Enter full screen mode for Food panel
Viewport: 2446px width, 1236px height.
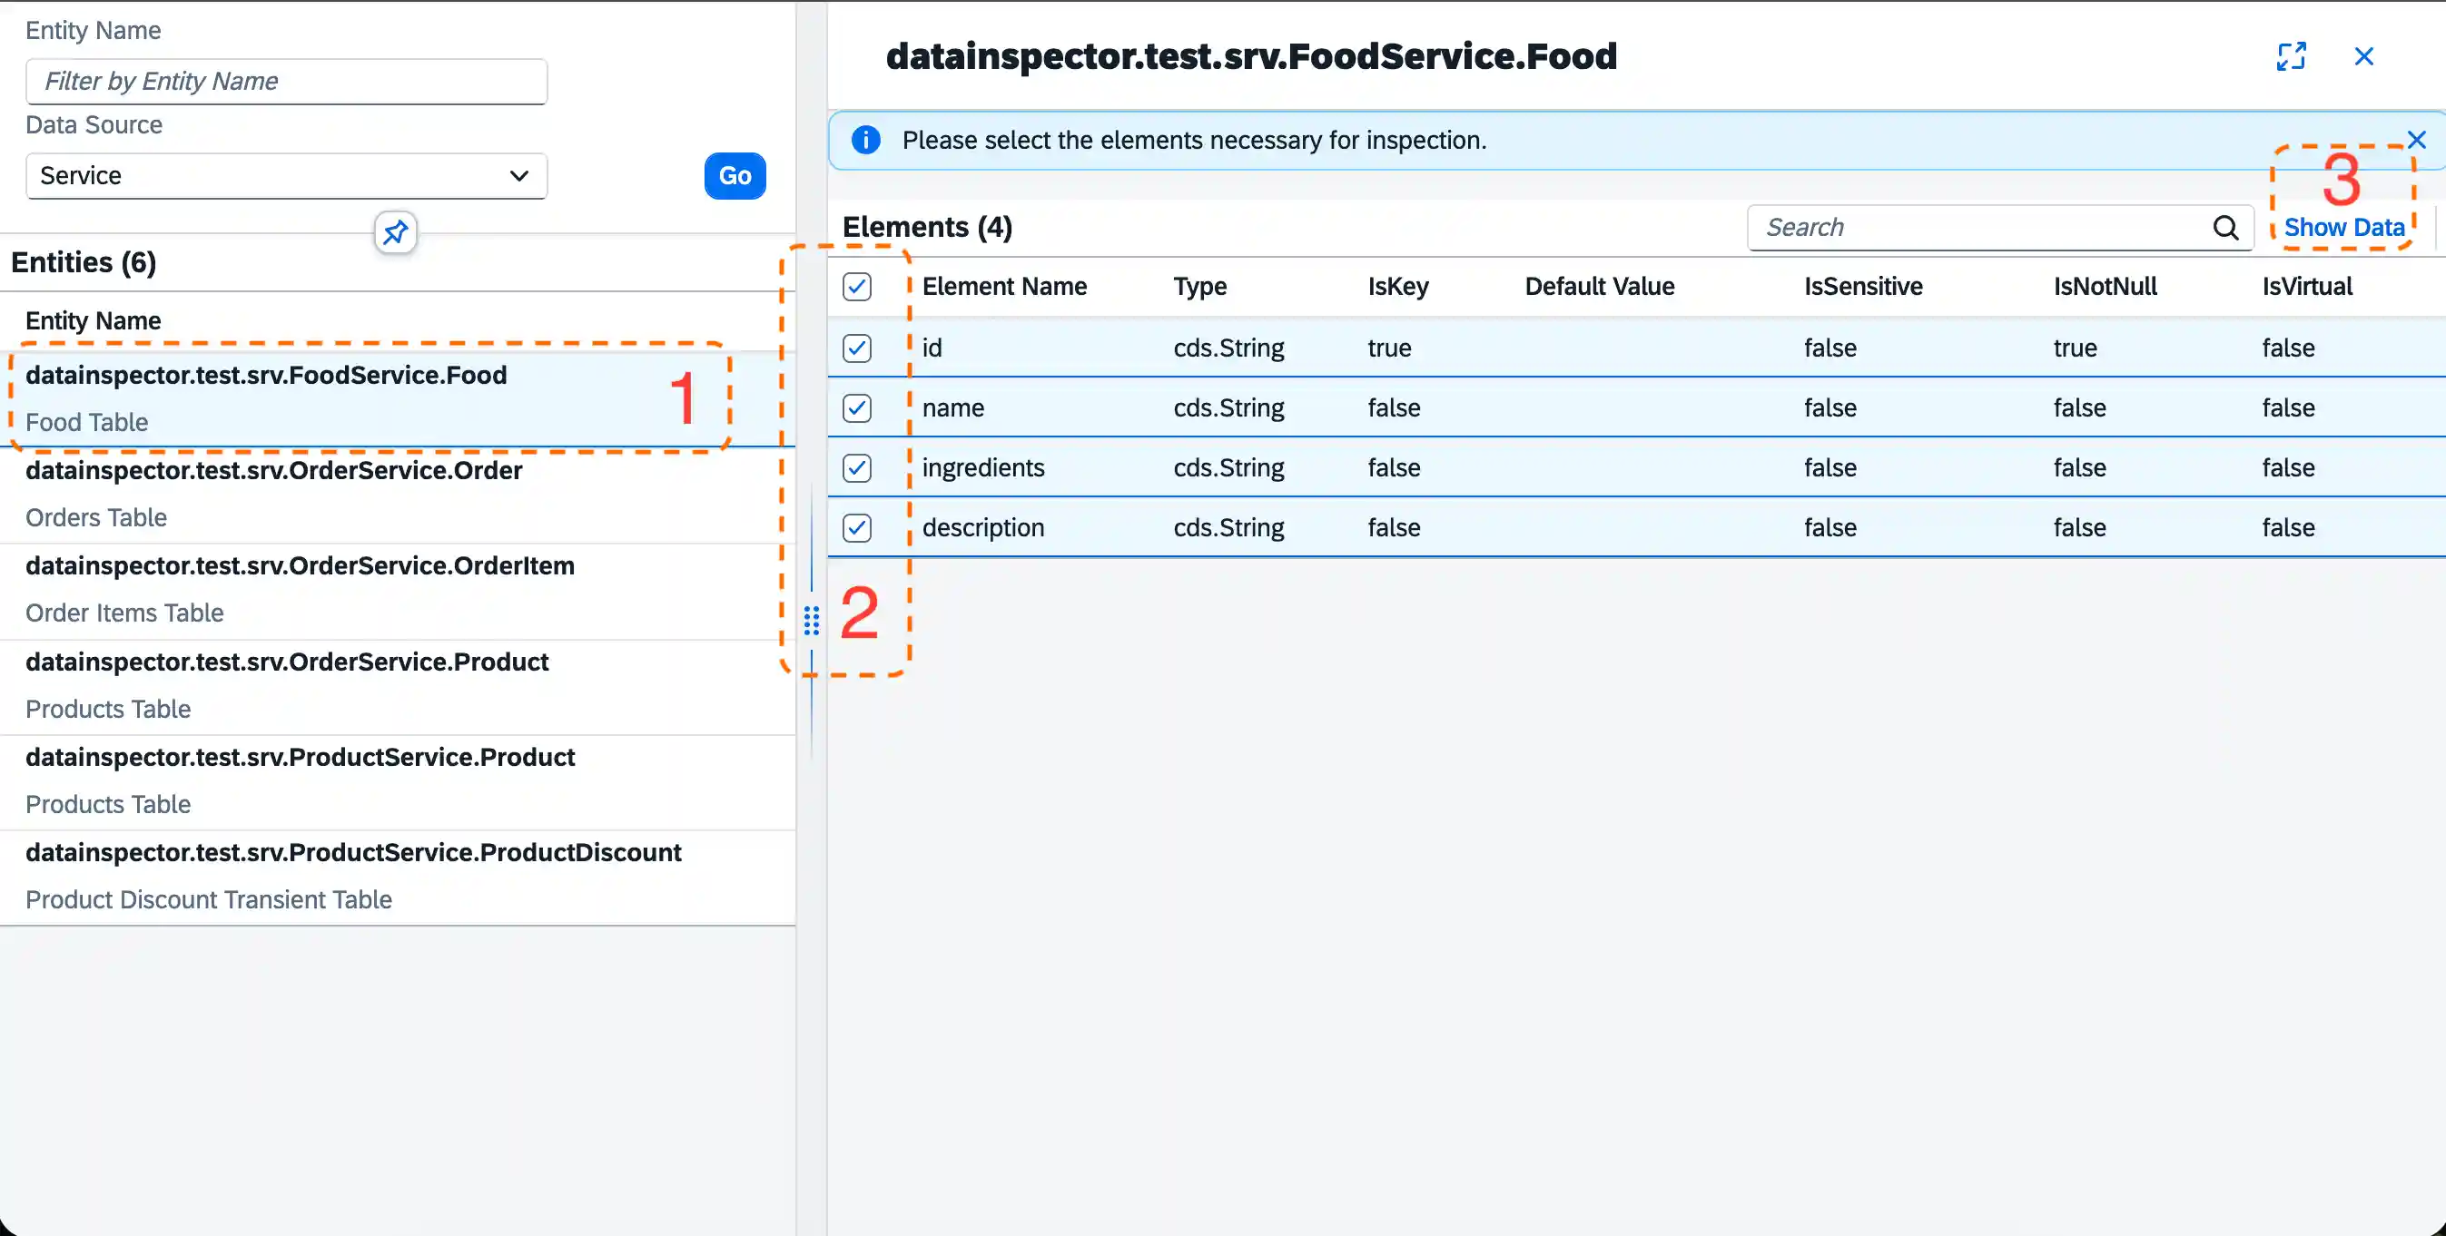click(x=2290, y=57)
